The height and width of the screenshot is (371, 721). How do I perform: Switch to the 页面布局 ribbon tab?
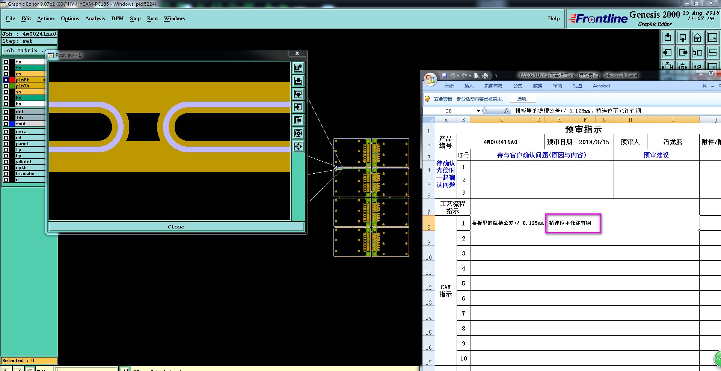tap(493, 86)
